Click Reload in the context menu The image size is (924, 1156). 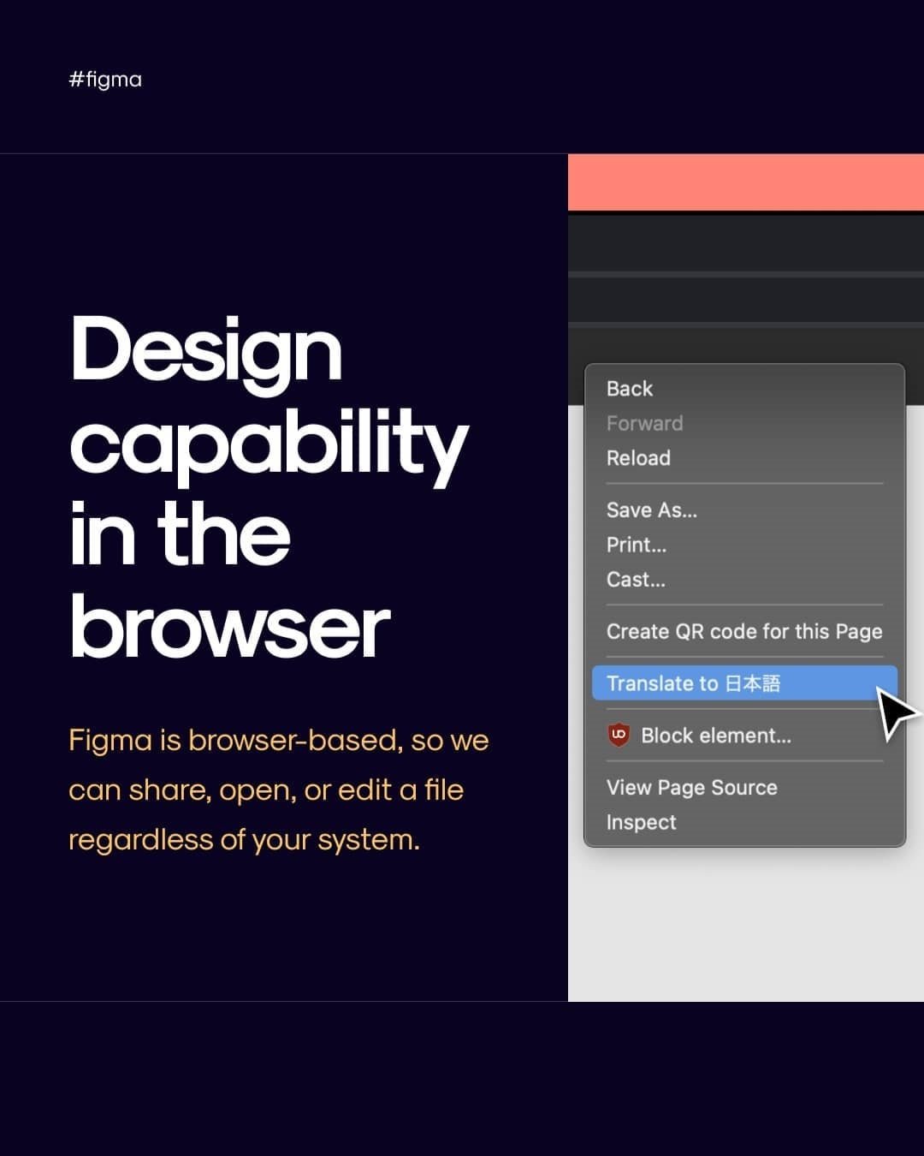(744, 458)
